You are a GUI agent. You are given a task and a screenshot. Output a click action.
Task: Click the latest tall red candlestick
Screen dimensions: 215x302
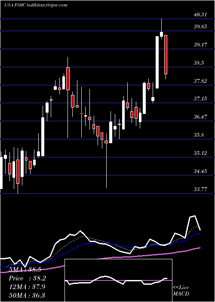[166, 54]
